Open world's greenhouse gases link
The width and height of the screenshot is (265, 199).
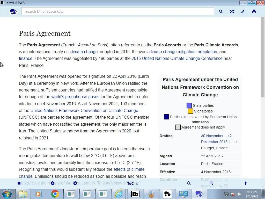click(75, 97)
